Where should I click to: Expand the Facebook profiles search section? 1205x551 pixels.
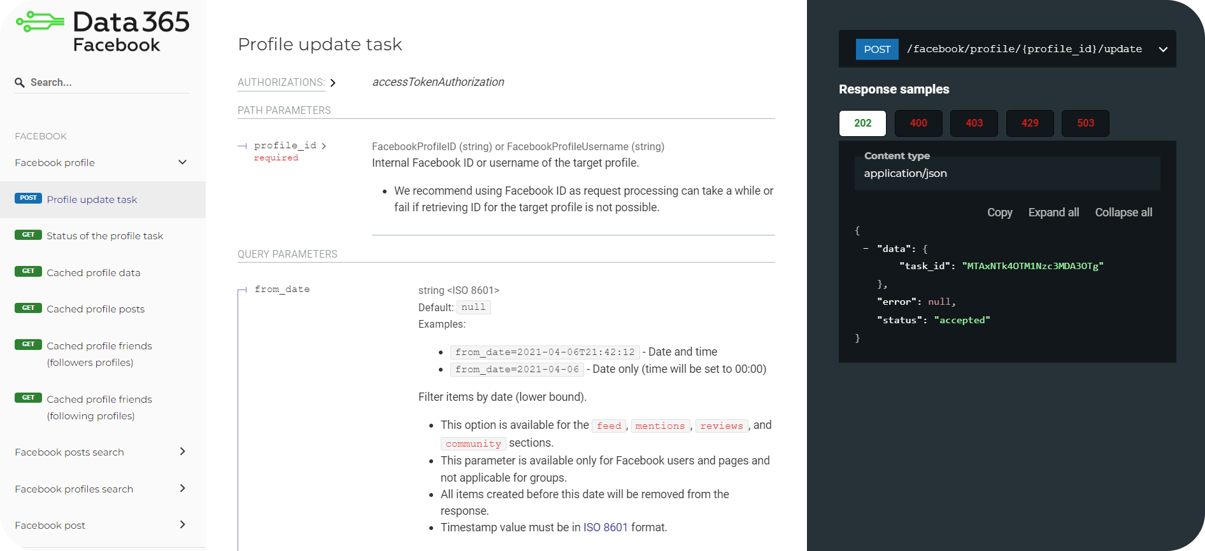click(182, 489)
